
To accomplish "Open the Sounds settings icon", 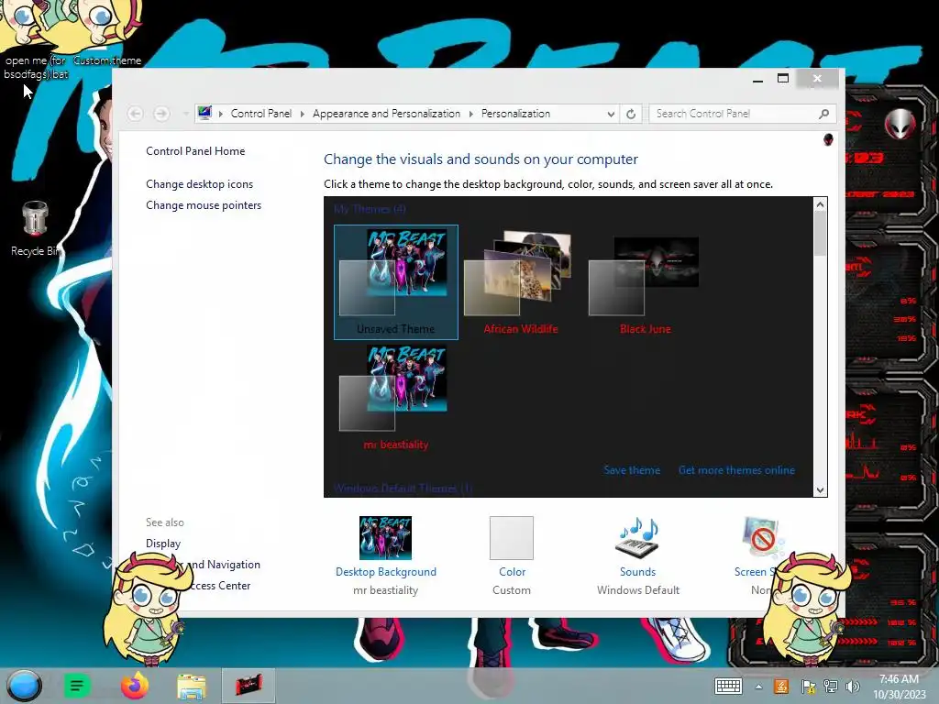I will (638, 537).
